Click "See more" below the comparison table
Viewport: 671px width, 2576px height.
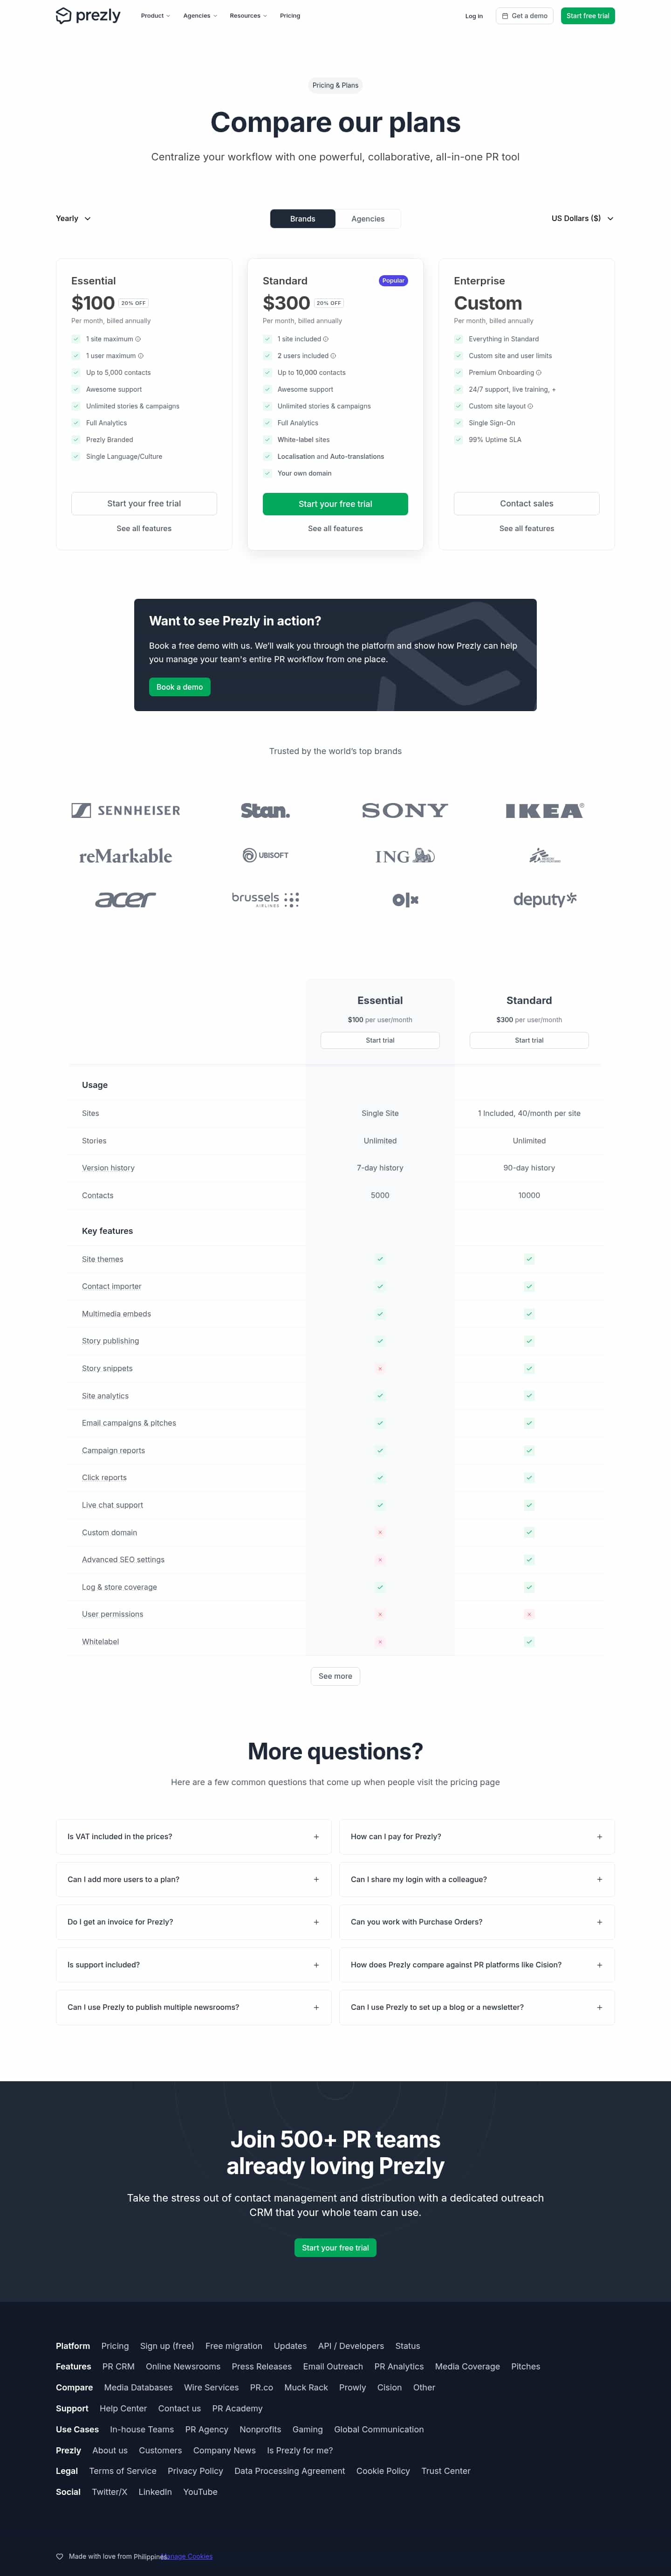(335, 1676)
